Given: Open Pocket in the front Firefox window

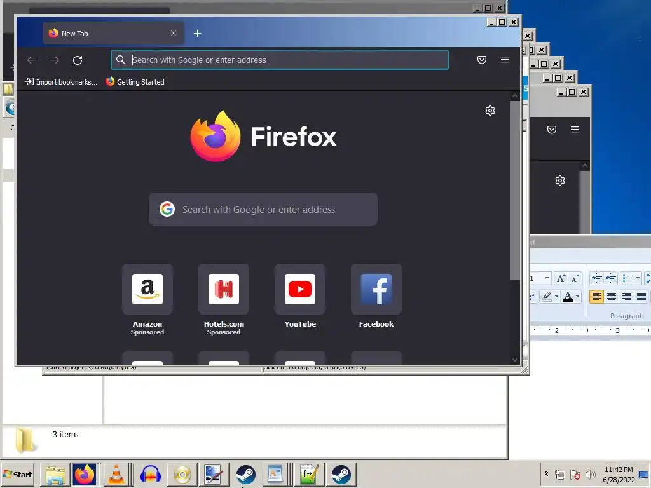Looking at the screenshot, I should tap(482, 60).
